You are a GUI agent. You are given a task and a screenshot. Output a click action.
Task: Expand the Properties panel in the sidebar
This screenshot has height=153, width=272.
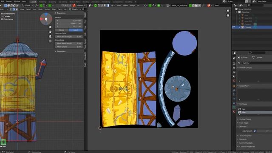click(x=60, y=51)
